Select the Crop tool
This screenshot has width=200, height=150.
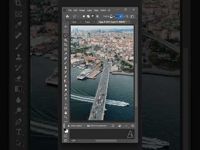(x=65, y=45)
